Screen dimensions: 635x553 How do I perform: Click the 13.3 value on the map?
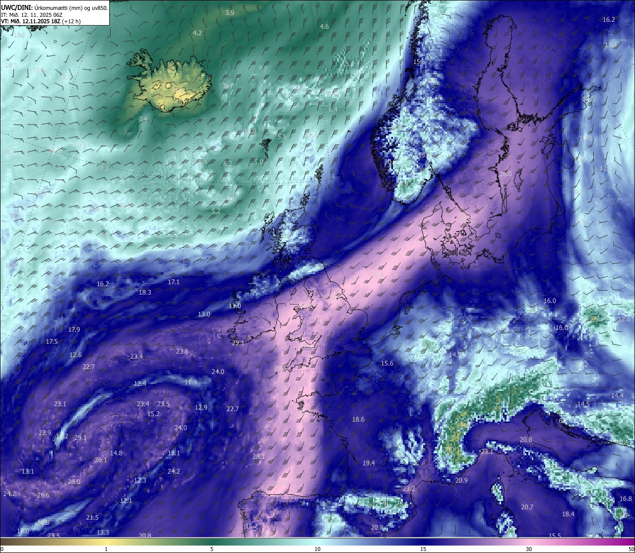[x=103, y=532]
